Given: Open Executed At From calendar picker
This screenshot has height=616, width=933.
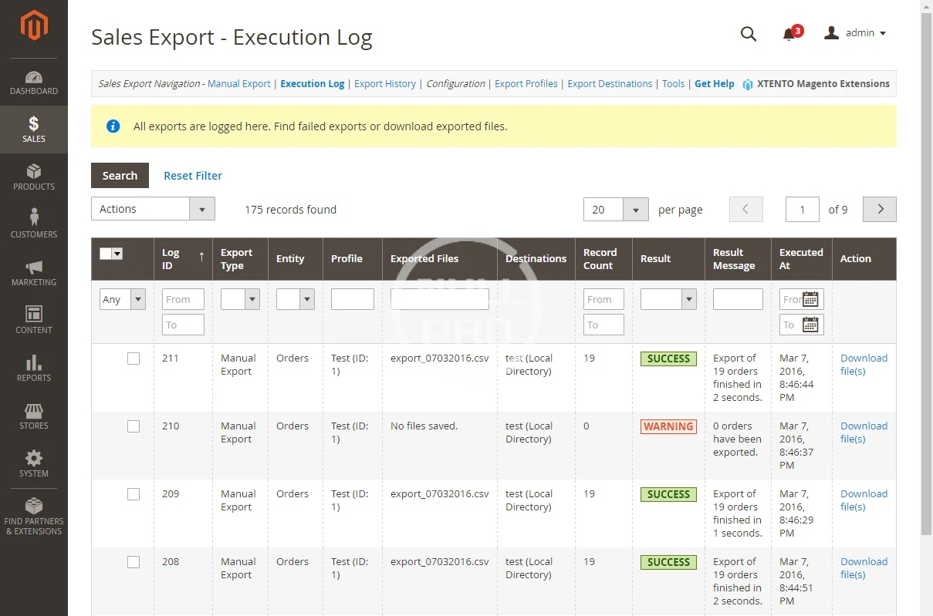Looking at the screenshot, I should [x=810, y=299].
